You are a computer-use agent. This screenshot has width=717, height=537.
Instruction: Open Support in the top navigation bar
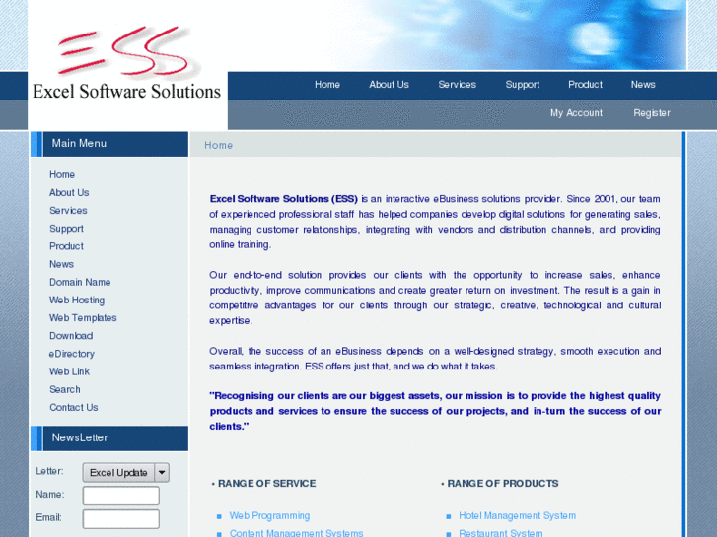(x=522, y=85)
